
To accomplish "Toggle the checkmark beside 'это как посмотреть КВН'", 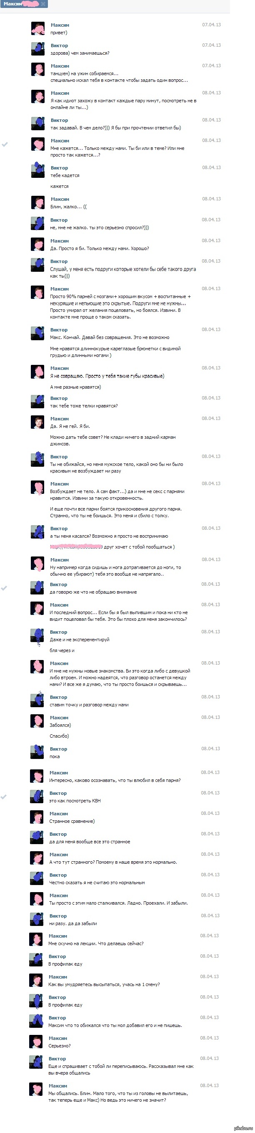I will pyautogui.click(x=4, y=797).
